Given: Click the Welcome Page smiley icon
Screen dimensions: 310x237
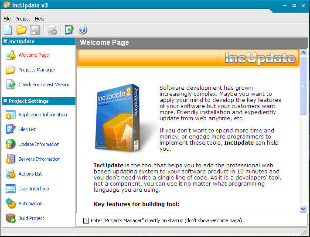Looking at the screenshot, I should click(x=10, y=55).
